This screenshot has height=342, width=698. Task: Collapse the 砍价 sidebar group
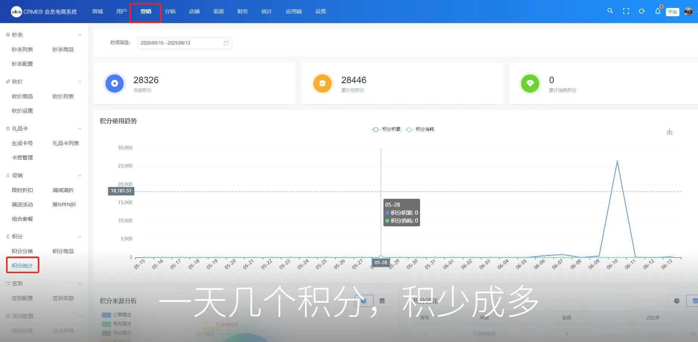pyautogui.click(x=80, y=82)
